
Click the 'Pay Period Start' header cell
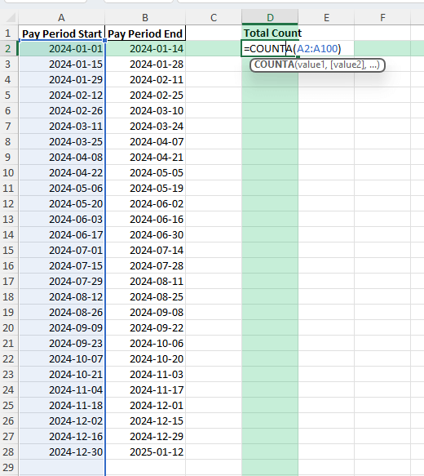61,33
